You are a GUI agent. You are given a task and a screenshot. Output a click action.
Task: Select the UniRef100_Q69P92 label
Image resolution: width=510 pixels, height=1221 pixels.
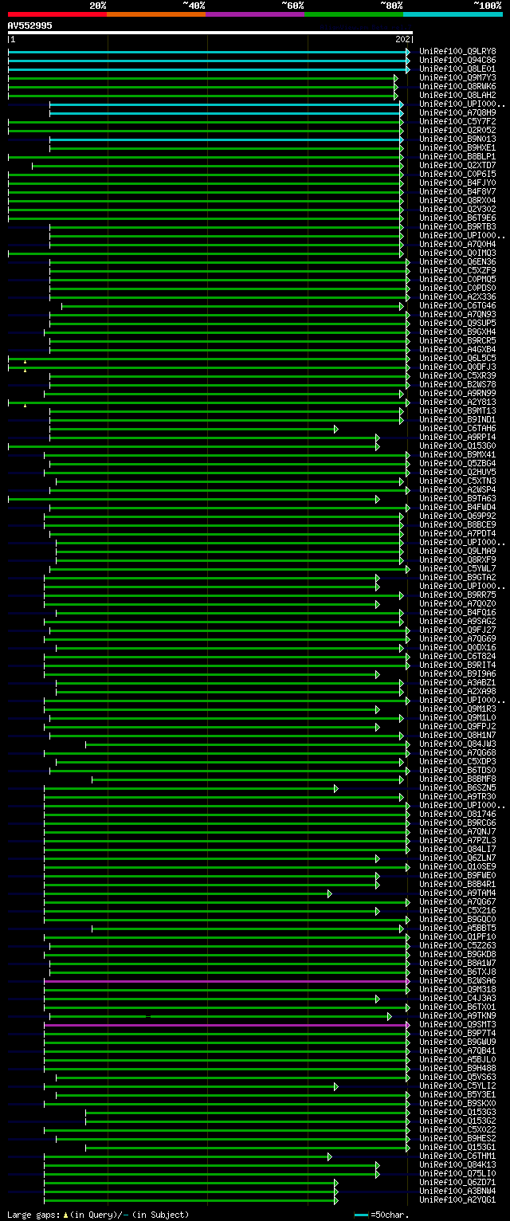457,516
